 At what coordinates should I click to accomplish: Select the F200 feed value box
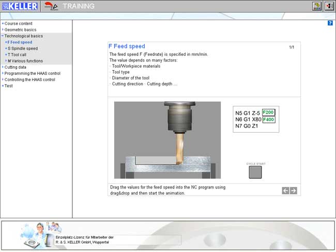[268, 113]
